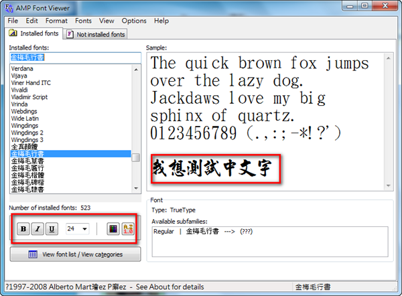This screenshot has width=402, height=296.
Task: Toggle italic style button
Action: [38, 229]
